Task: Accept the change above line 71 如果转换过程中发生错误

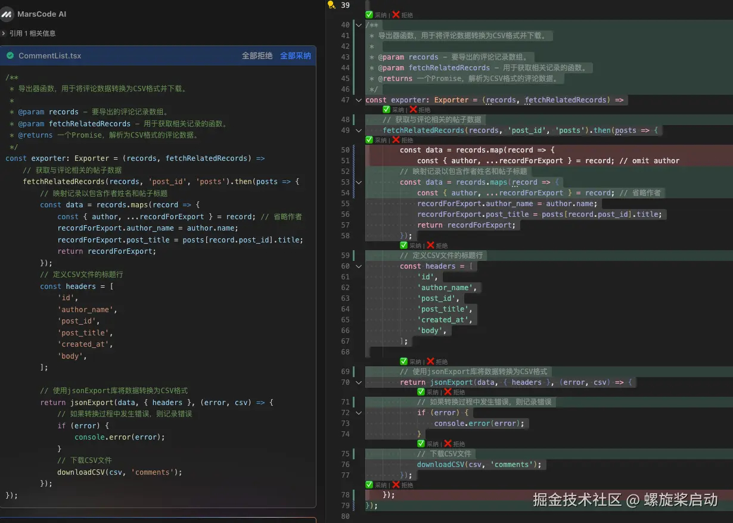Action: point(428,392)
